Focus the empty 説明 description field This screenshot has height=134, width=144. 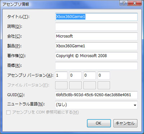pos(96,27)
